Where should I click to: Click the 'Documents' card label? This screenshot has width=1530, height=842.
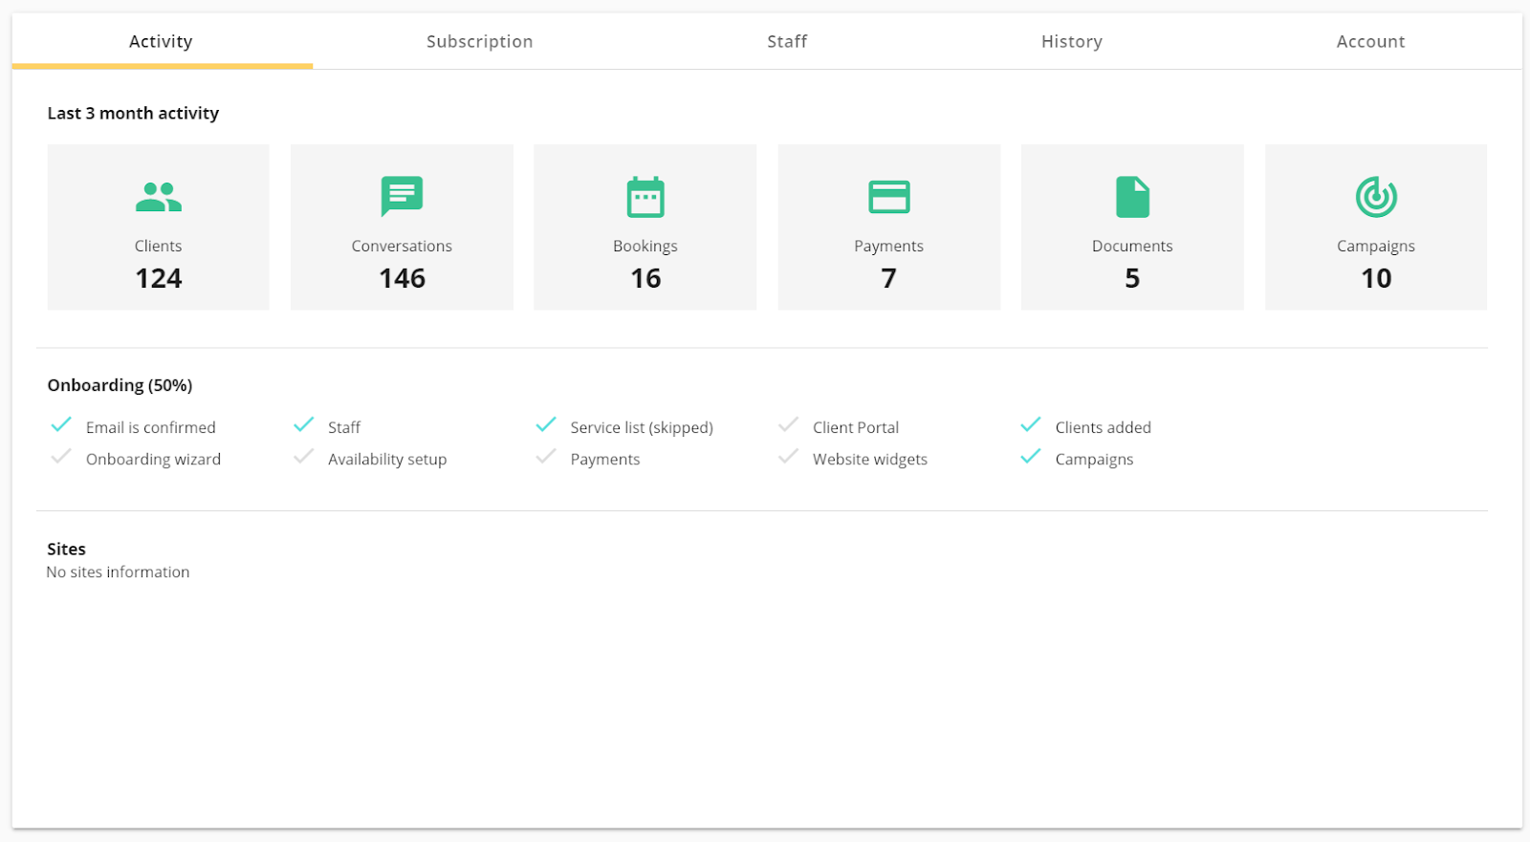click(1132, 246)
